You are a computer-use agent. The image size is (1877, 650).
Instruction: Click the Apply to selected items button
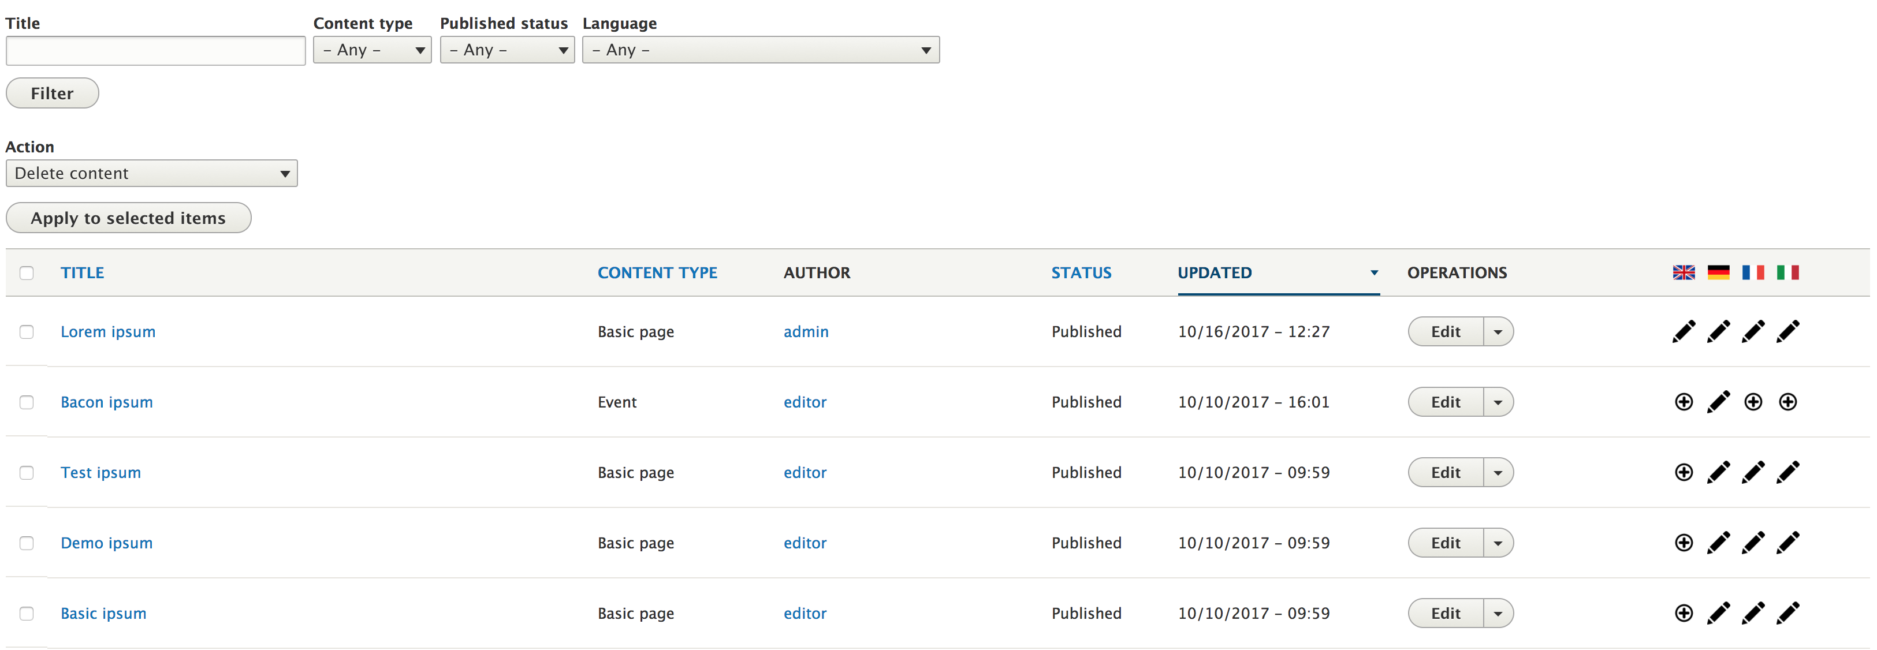128,217
